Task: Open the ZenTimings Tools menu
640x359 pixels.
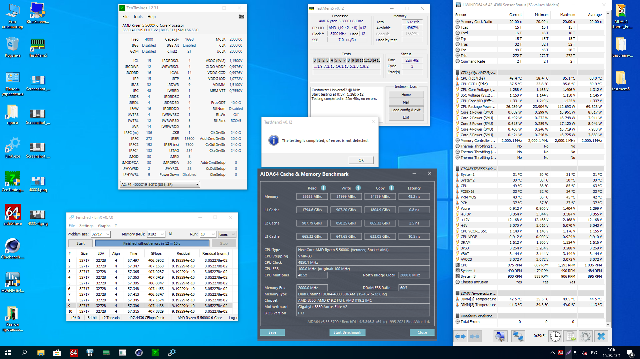Action: [x=138, y=17]
